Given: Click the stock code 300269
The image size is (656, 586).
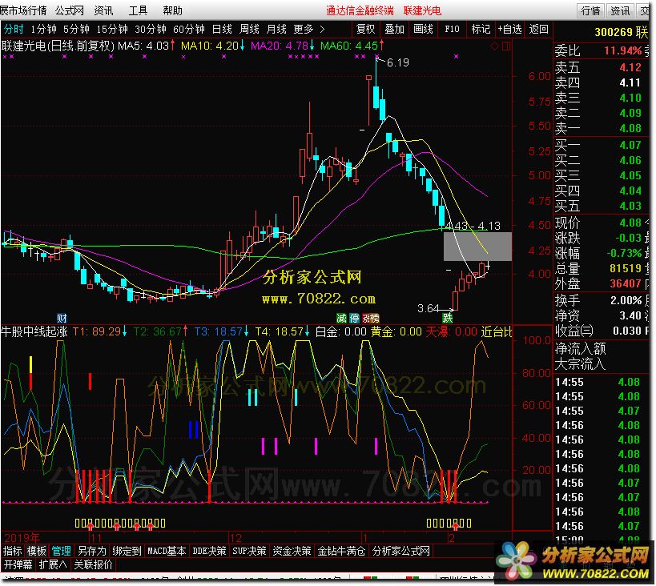Looking at the screenshot, I should (x=614, y=32).
